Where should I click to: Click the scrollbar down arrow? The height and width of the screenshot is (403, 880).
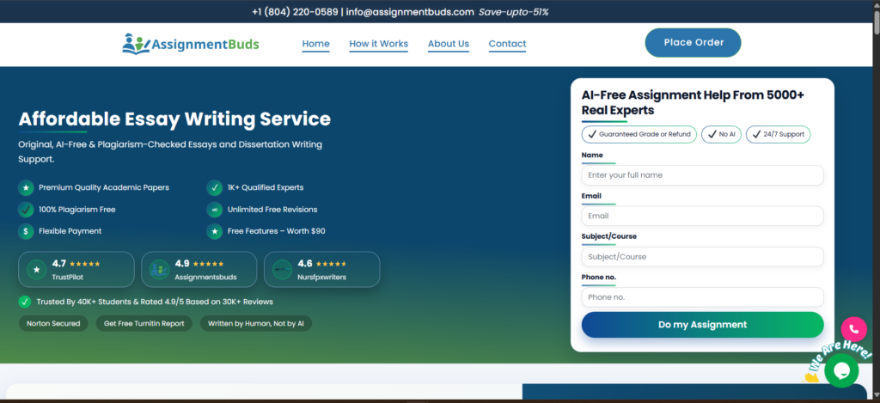click(875, 394)
